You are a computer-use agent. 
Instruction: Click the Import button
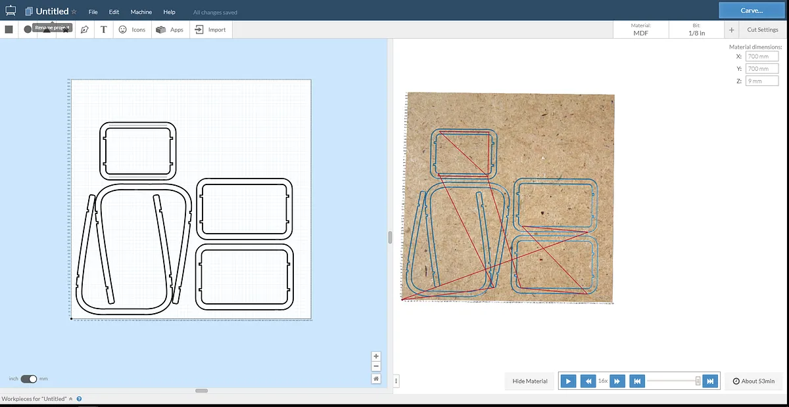click(x=210, y=30)
